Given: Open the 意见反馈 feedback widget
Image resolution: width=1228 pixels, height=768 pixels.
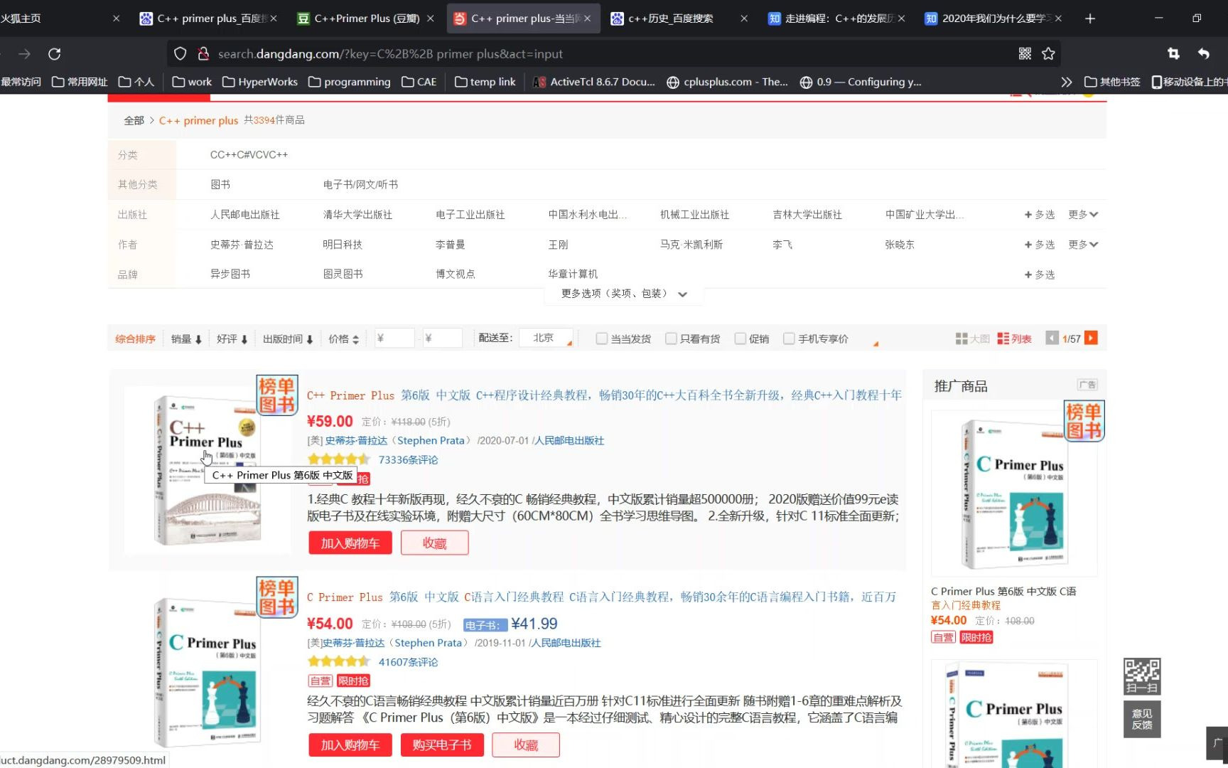Looking at the screenshot, I should pyautogui.click(x=1142, y=719).
